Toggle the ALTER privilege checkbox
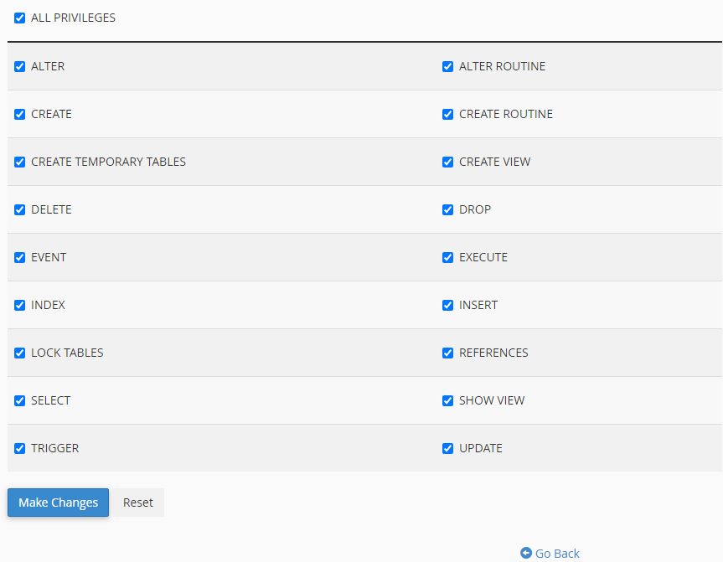This screenshot has width=723, height=562. 20,66
